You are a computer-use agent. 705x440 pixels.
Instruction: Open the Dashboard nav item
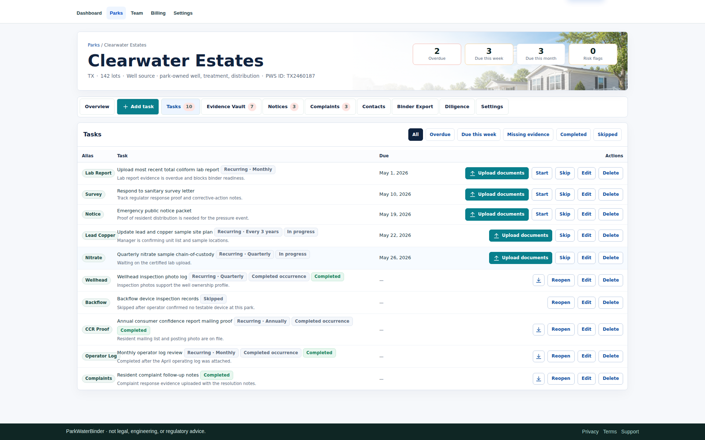coord(89,13)
